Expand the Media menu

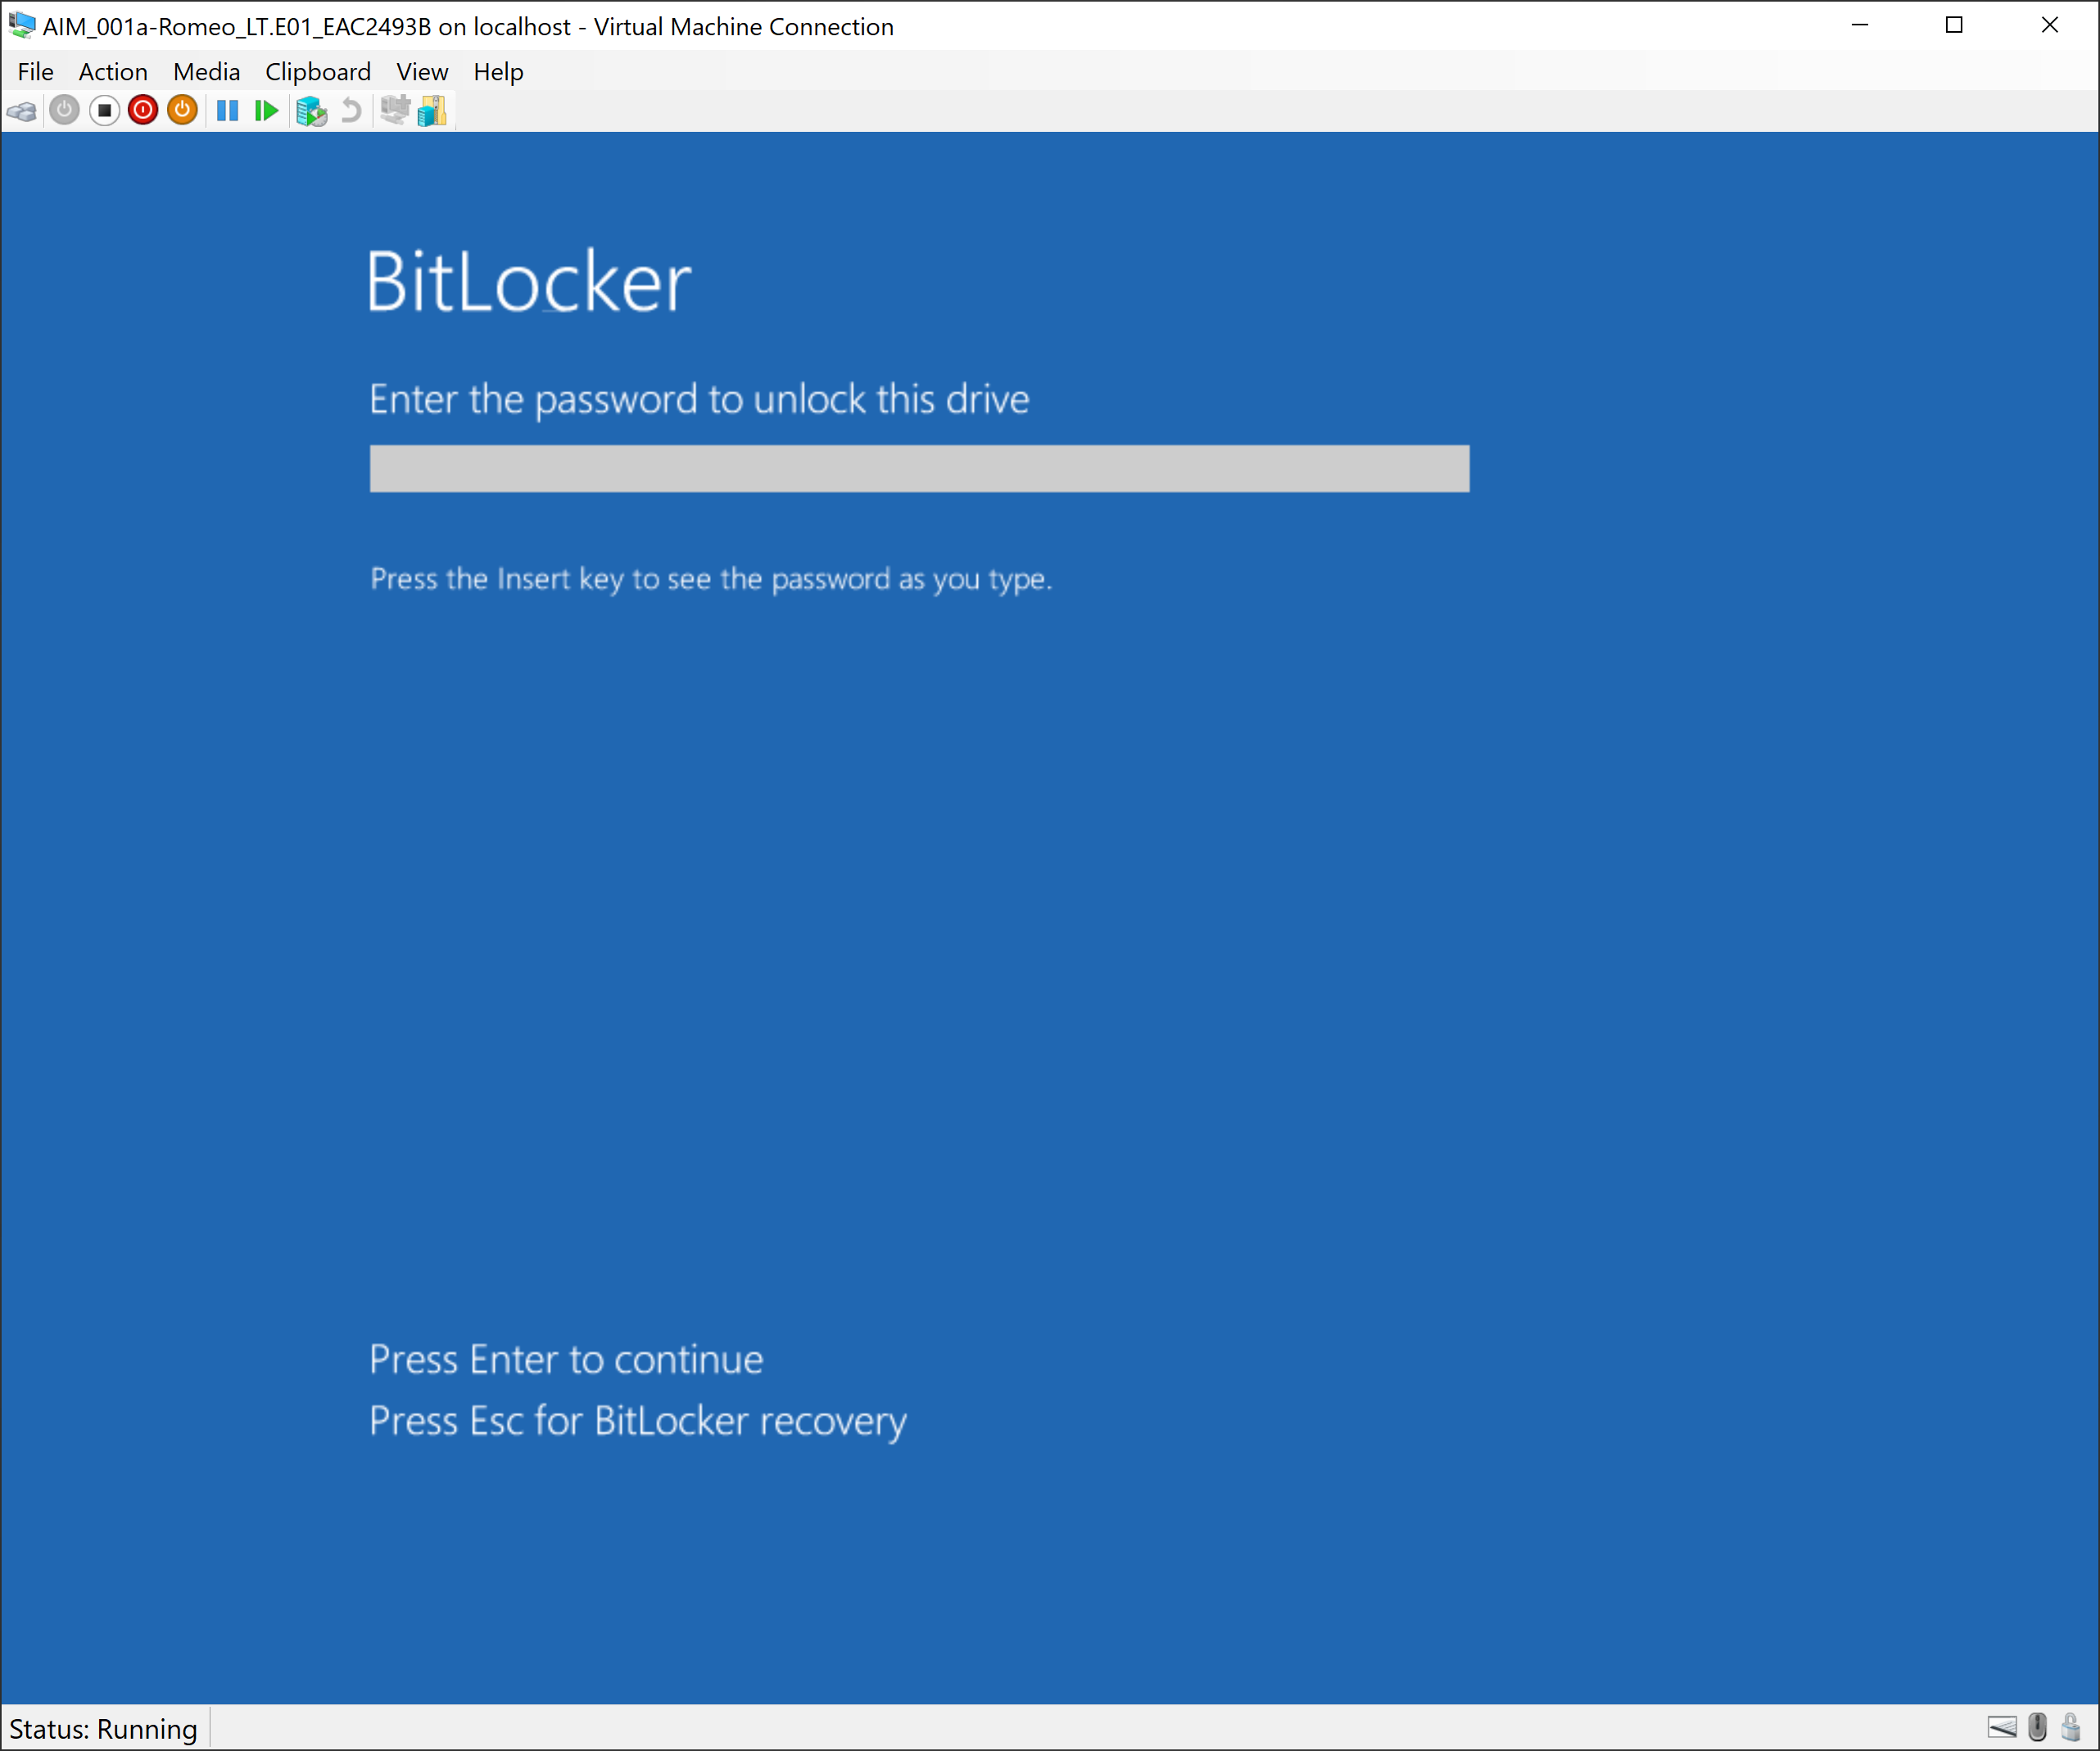(206, 72)
